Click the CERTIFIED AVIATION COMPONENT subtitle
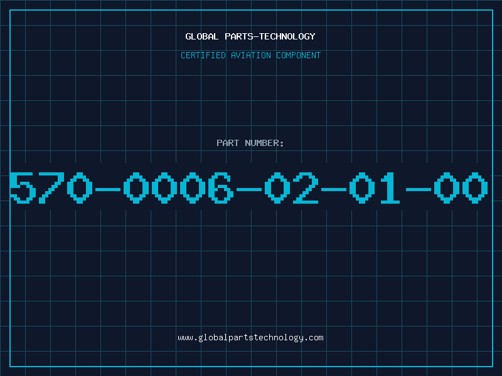The height and width of the screenshot is (376, 502). (x=250, y=55)
